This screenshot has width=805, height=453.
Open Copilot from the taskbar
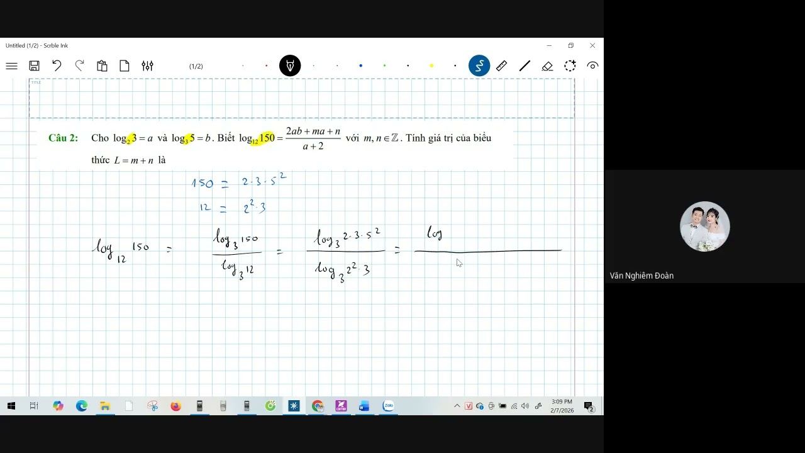58,406
